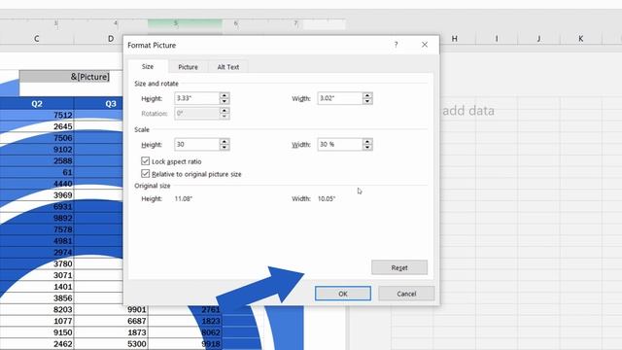622x350 pixels.
Task: Click the 'add data' footer placeholder
Action: 468,111
